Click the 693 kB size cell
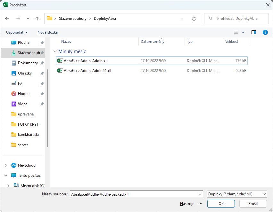Viewport: 273px width, 212px height. pos(241,71)
